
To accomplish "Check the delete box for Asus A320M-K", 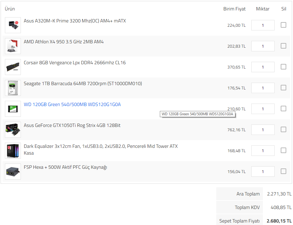I will (x=283, y=25).
